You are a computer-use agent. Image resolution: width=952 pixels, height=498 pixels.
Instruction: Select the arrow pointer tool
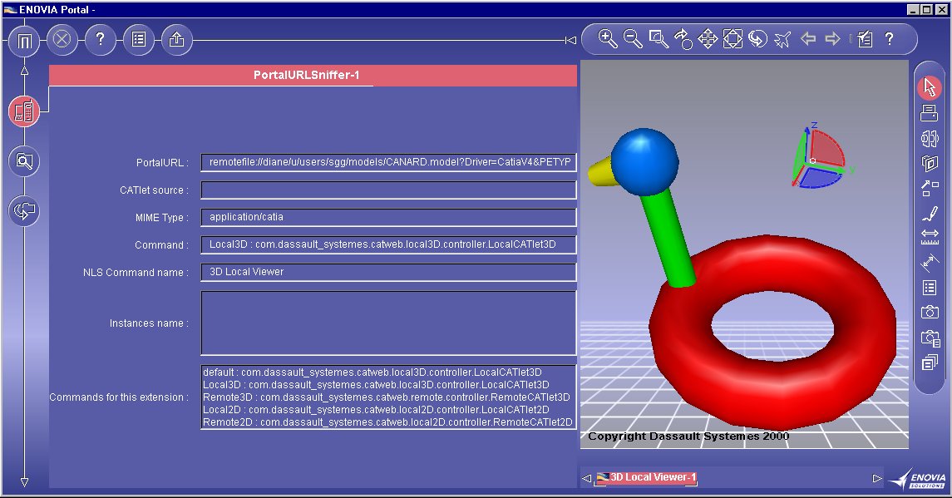(x=930, y=87)
